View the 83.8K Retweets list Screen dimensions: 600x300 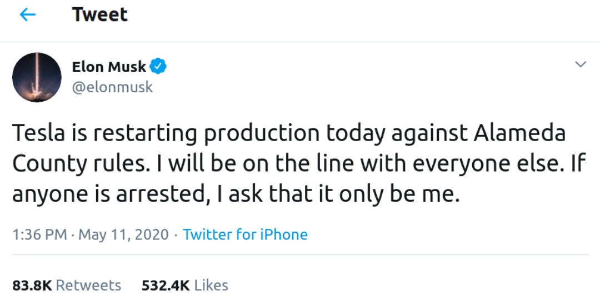(x=67, y=286)
